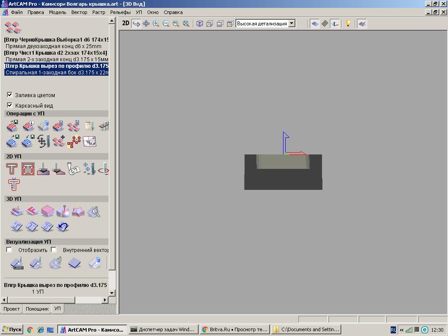Select the 2D profile toolpath icon
This screenshot has height=336, width=448.
pyautogui.click(x=12, y=169)
